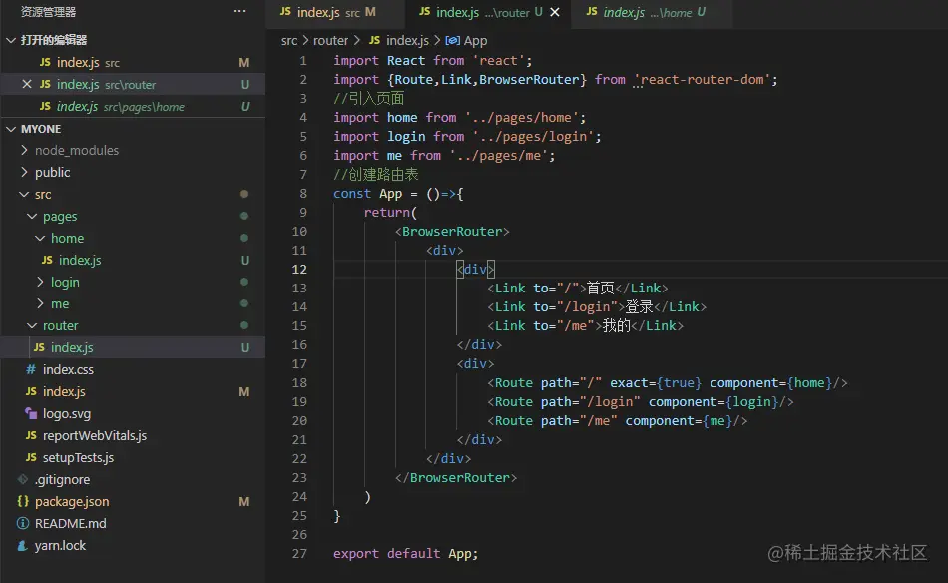
Task: Click the braces icon of package.json
Action: point(23,501)
